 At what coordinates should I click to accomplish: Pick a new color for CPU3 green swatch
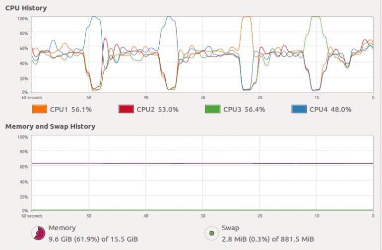point(213,109)
